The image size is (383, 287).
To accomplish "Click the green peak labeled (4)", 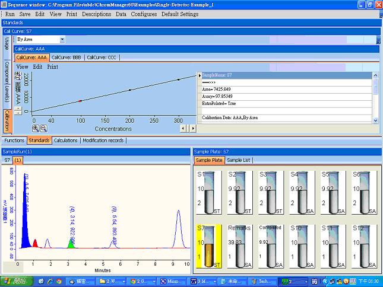I will coord(71,244).
